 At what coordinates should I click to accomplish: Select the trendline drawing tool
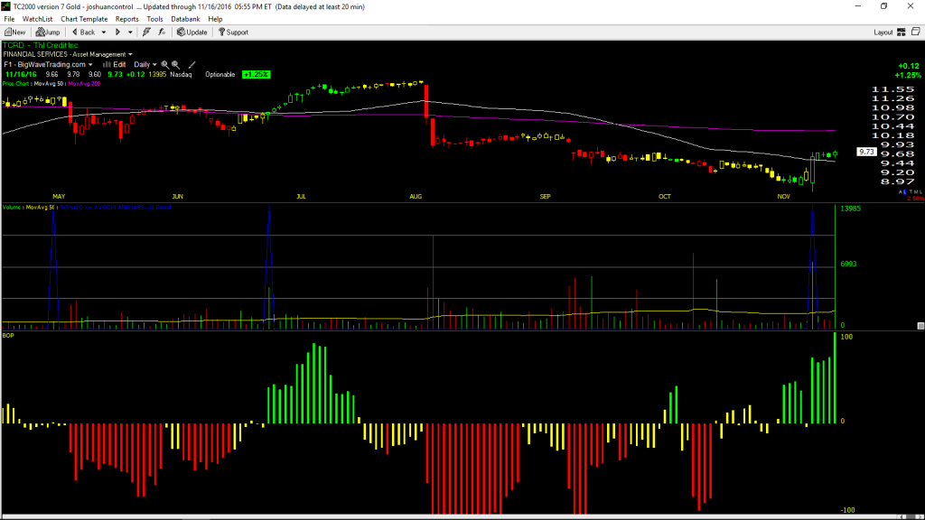click(x=192, y=65)
